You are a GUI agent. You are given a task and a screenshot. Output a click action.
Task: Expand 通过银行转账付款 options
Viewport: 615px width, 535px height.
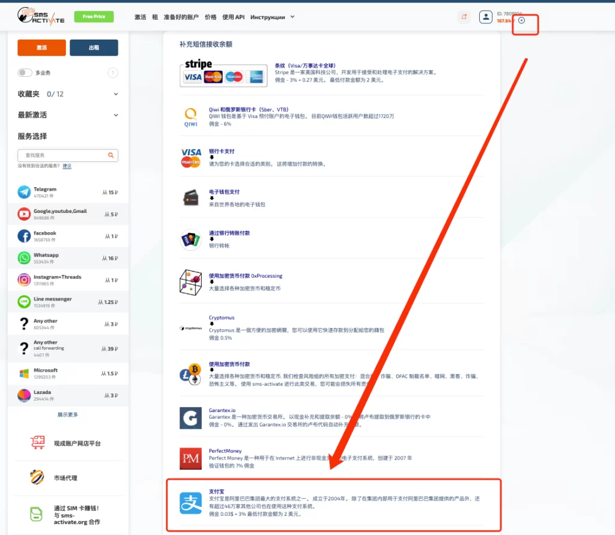tap(212, 239)
